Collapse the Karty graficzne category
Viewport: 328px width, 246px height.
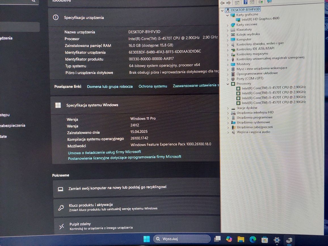click(x=227, y=15)
